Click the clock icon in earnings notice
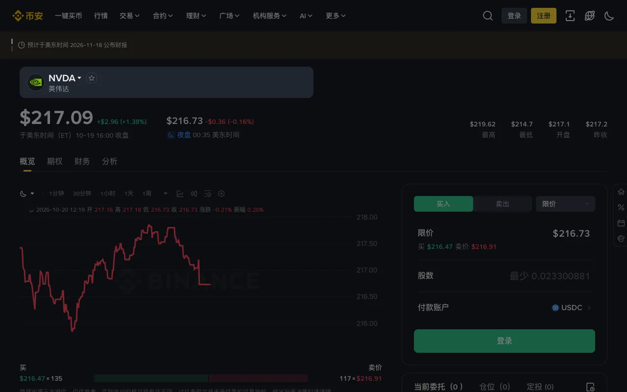Screen dimensions: 627x392 [22, 45]
